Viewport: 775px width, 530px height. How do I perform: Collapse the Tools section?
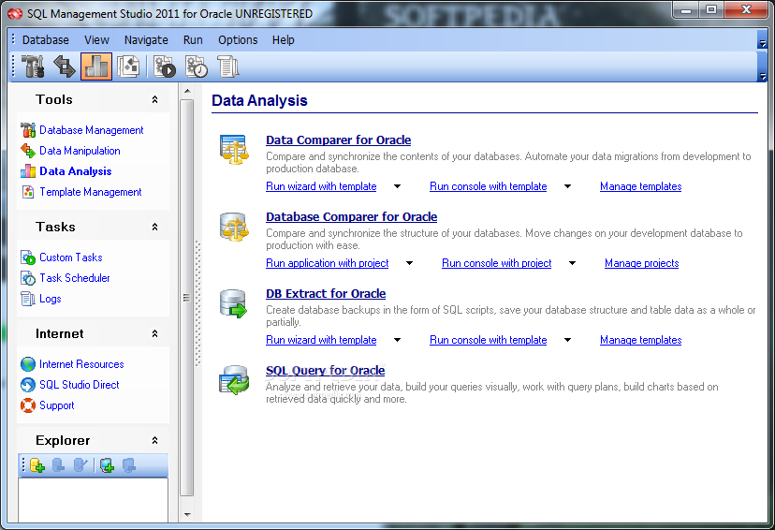[x=154, y=99]
